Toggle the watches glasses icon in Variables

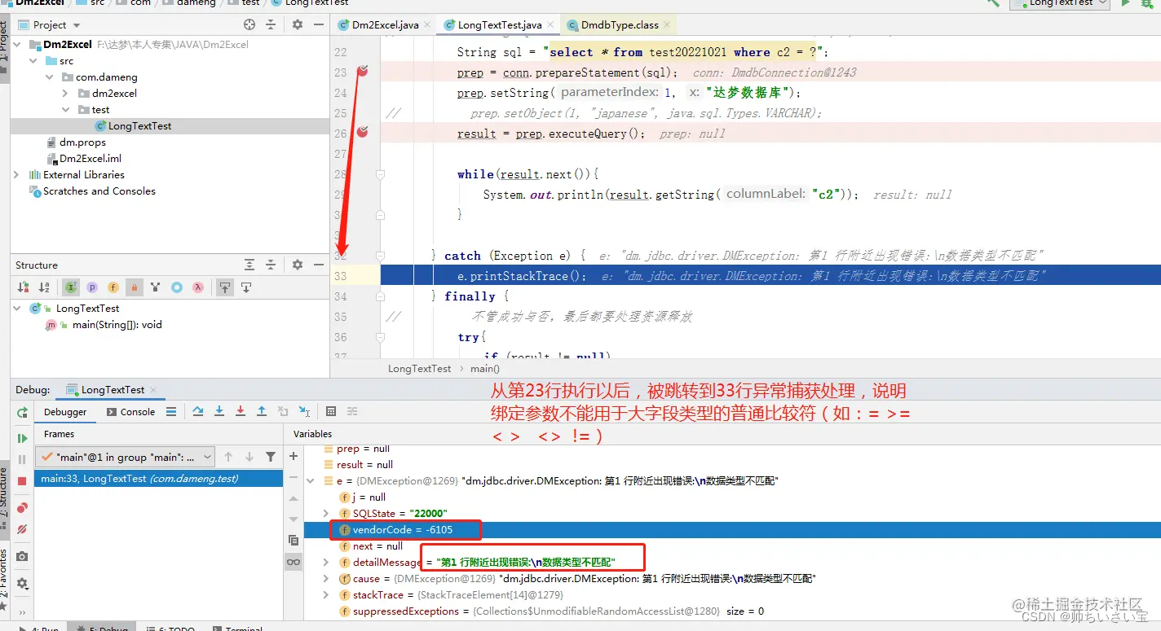[294, 562]
